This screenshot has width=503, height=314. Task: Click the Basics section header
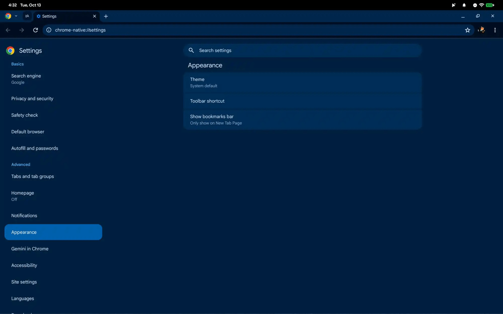[x=17, y=64]
